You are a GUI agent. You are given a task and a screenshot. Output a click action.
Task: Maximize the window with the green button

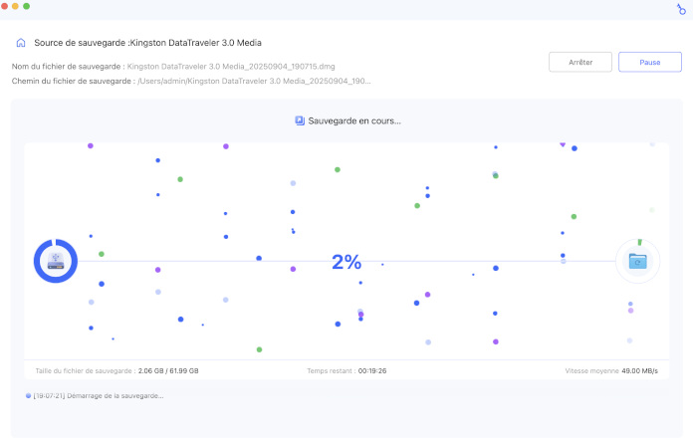pos(27,6)
